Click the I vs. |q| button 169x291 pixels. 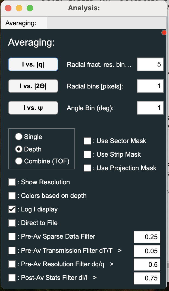33,64
